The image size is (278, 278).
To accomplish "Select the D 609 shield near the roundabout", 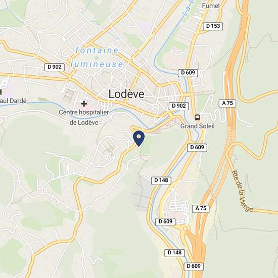I will (x=165, y=221).
